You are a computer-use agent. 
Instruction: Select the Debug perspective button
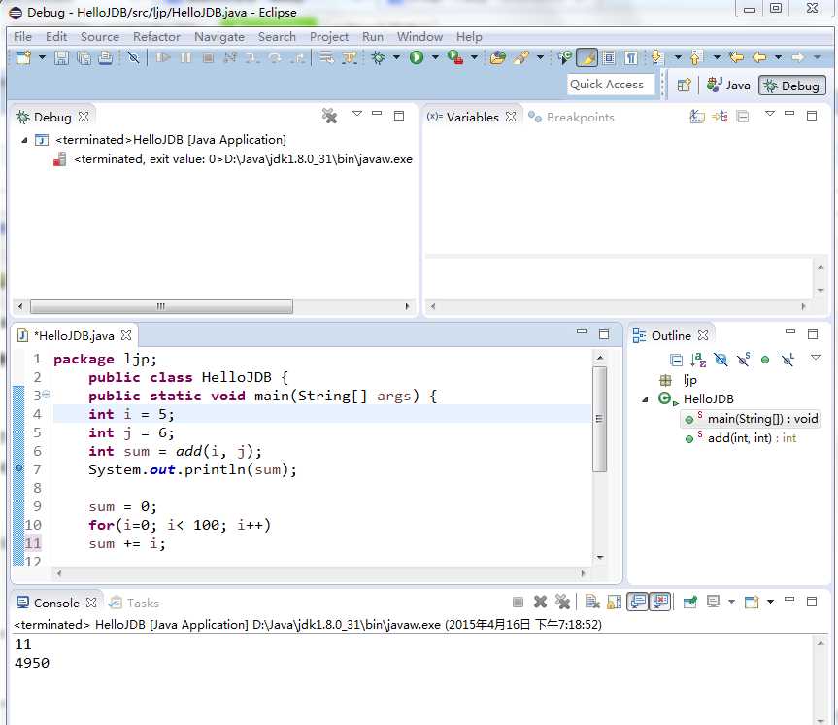792,86
